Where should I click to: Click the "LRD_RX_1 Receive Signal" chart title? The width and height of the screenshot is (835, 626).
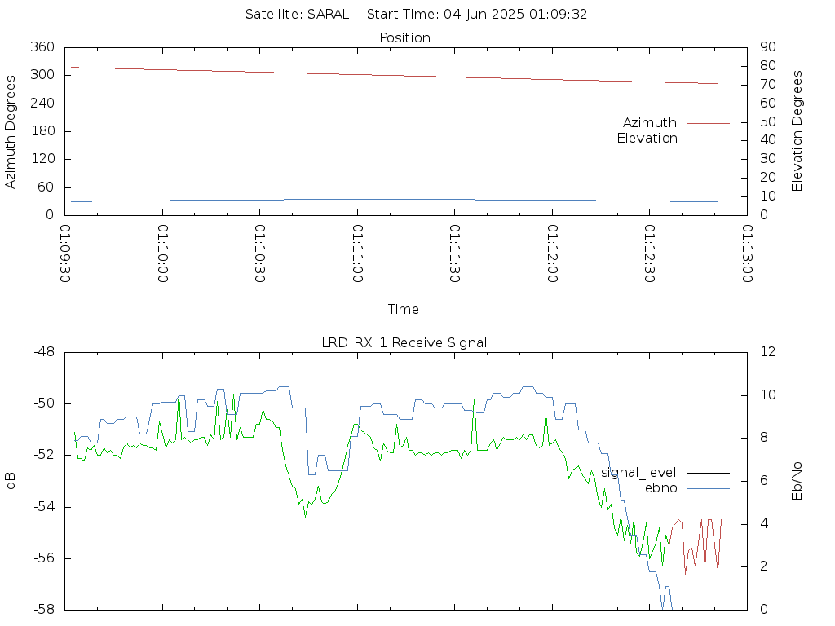click(404, 343)
